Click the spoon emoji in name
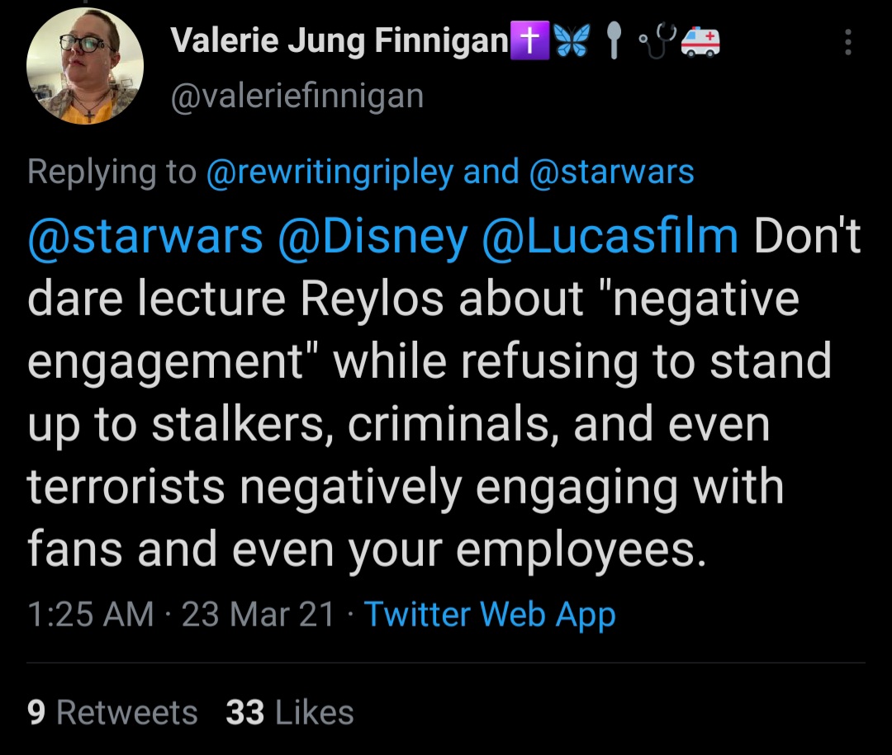Viewport: 892px width, 755px height. (613, 41)
